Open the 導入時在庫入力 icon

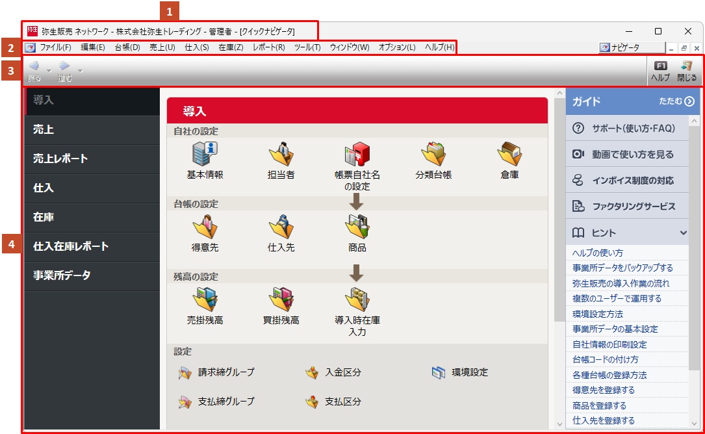click(357, 300)
